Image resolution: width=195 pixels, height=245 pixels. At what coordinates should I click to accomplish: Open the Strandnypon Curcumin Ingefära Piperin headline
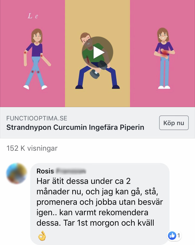pos(75,127)
